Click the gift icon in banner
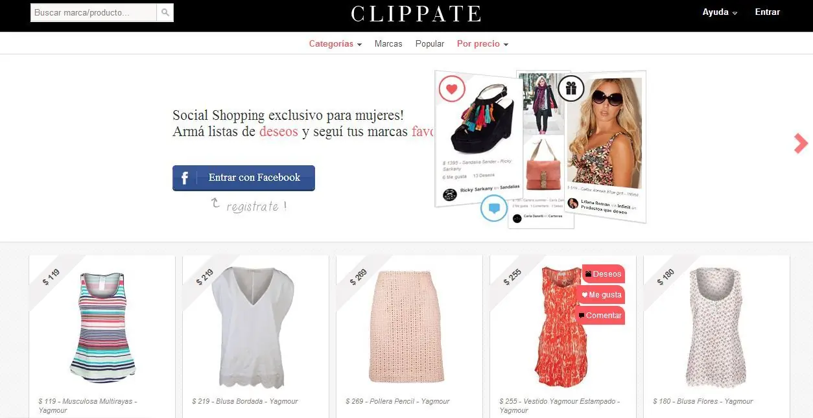Screen dimensions: 813x418 pos(571,88)
